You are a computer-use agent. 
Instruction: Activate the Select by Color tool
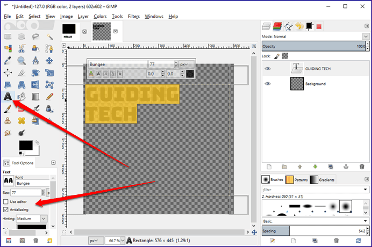[8, 48]
